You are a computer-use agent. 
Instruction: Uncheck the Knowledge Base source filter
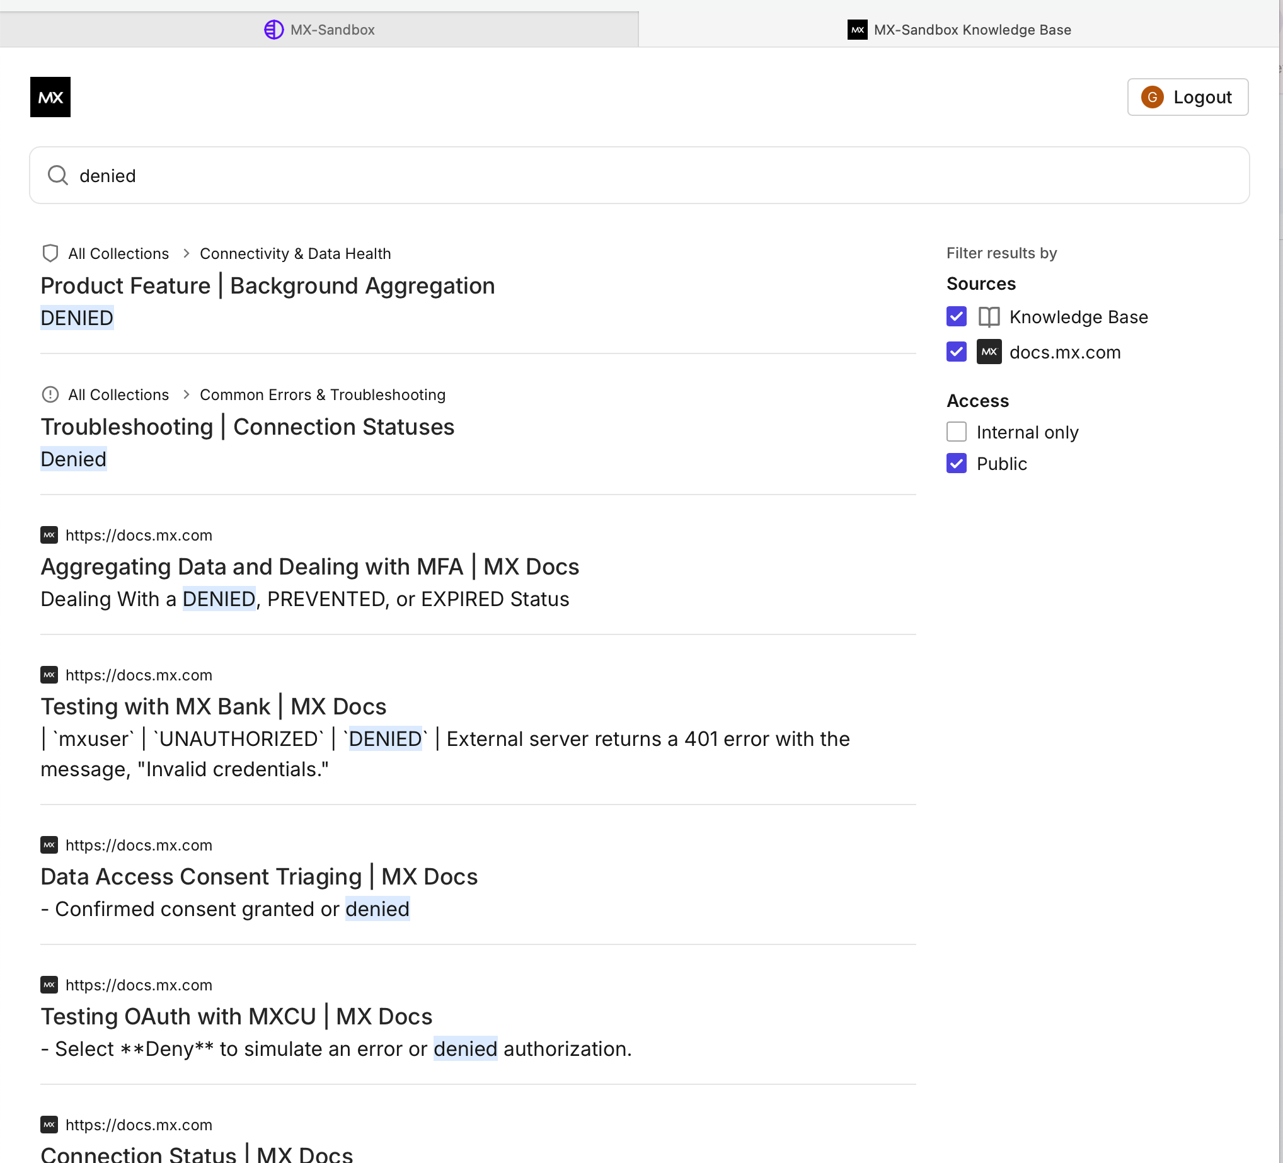[x=957, y=316]
